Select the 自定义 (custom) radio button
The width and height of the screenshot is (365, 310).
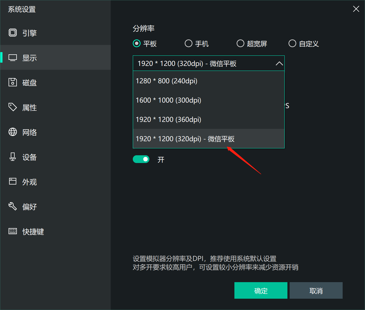[292, 44]
